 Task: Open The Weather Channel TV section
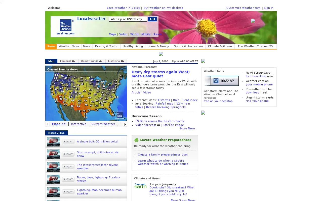point(255,46)
